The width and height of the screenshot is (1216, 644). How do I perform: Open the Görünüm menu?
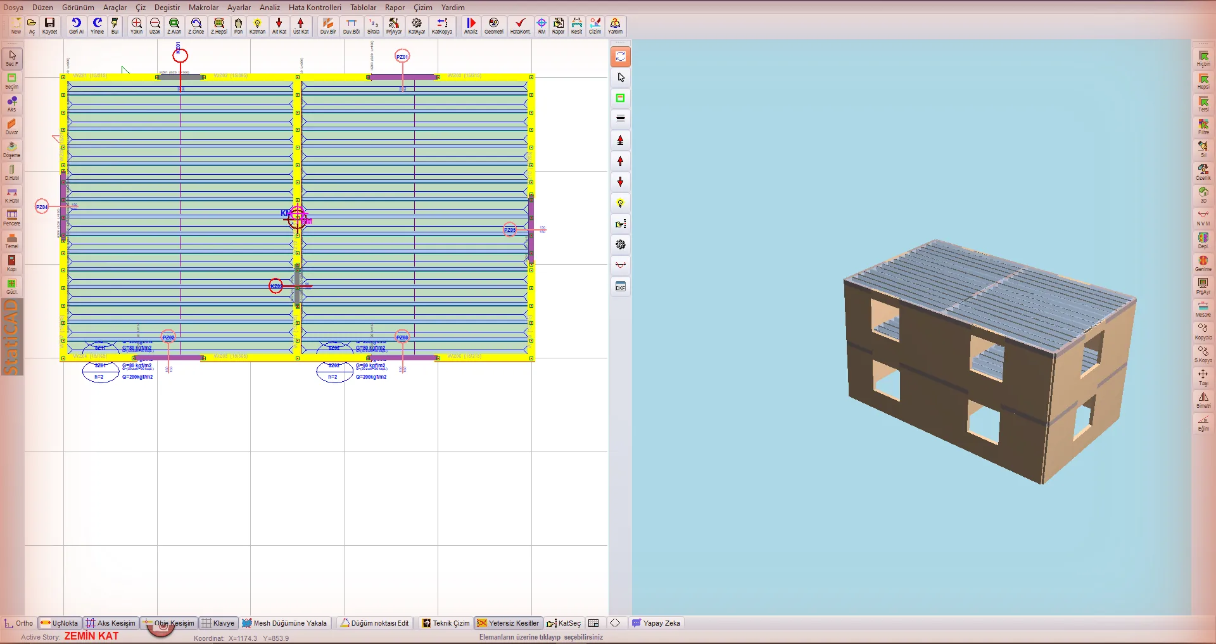[78, 8]
